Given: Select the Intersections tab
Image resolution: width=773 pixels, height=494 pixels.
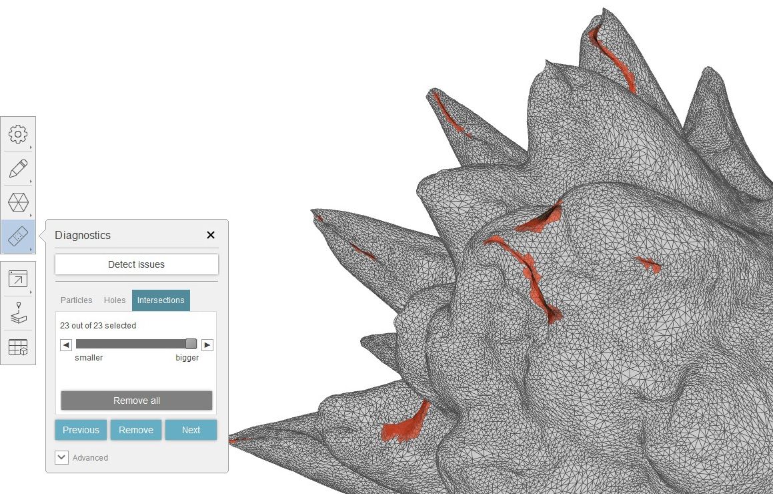Looking at the screenshot, I should point(161,300).
